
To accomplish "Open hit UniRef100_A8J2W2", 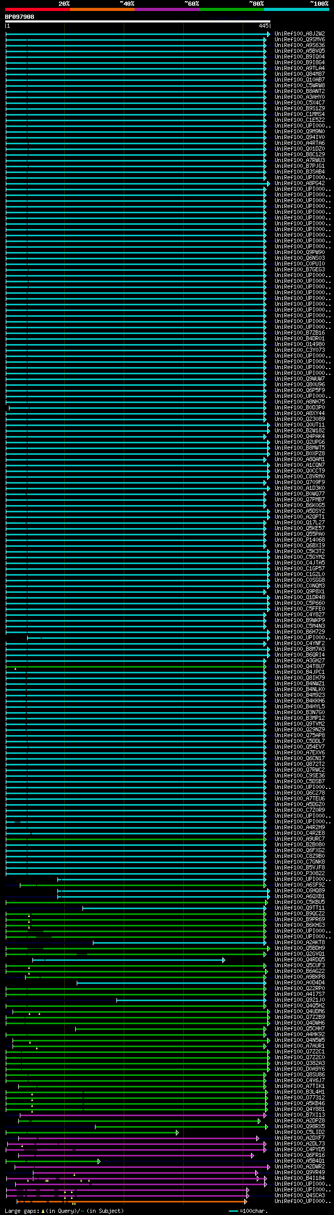I will coord(300,34).
